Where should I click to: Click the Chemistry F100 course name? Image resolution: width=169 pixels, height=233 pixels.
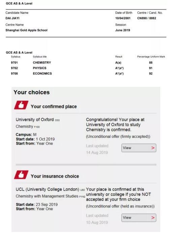(28, 126)
